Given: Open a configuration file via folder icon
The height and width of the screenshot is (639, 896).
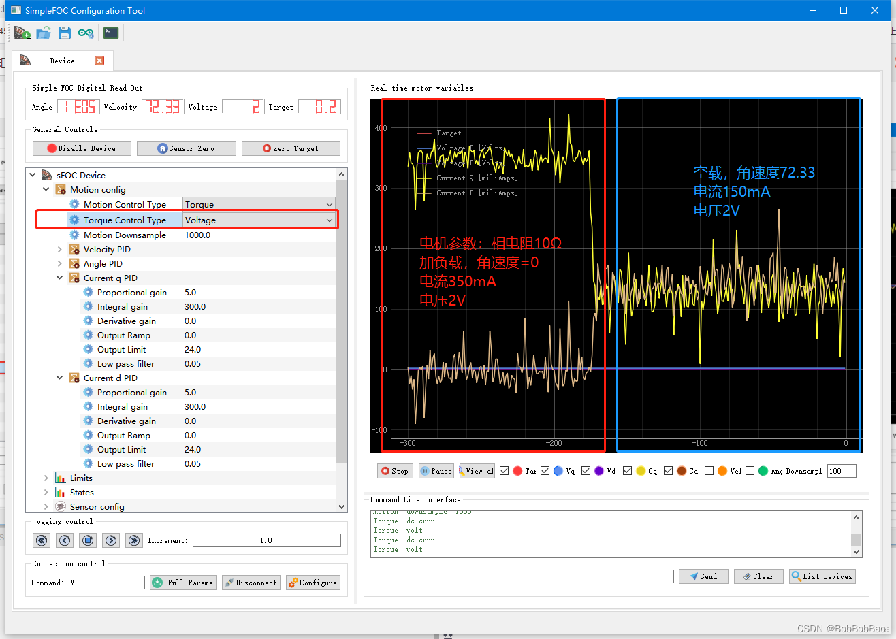Looking at the screenshot, I should point(44,33).
